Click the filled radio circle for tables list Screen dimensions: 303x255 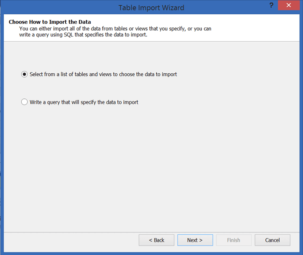coord(24,74)
